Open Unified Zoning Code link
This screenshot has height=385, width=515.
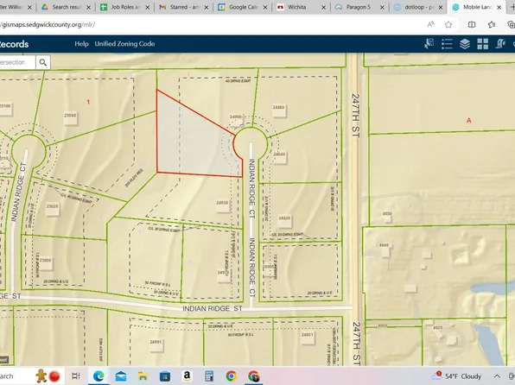(124, 44)
